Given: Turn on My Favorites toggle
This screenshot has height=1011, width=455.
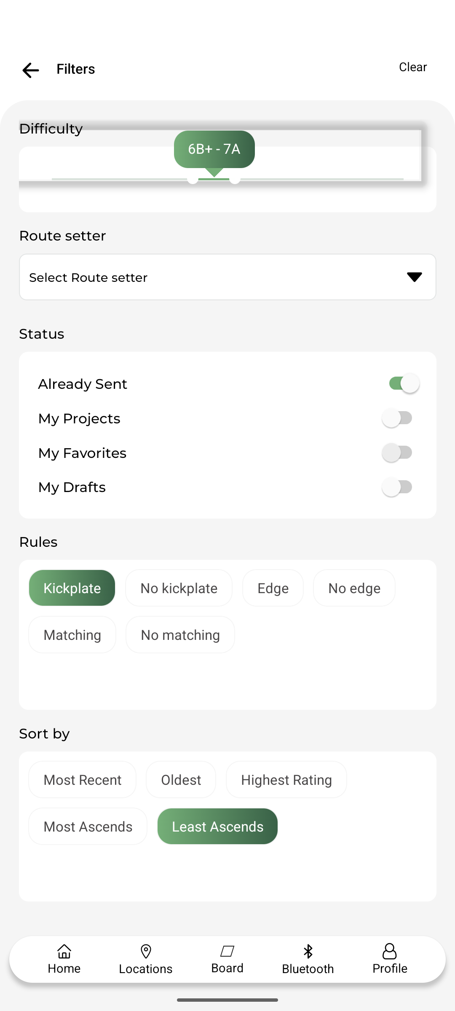Looking at the screenshot, I should pyautogui.click(x=397, y=453).
